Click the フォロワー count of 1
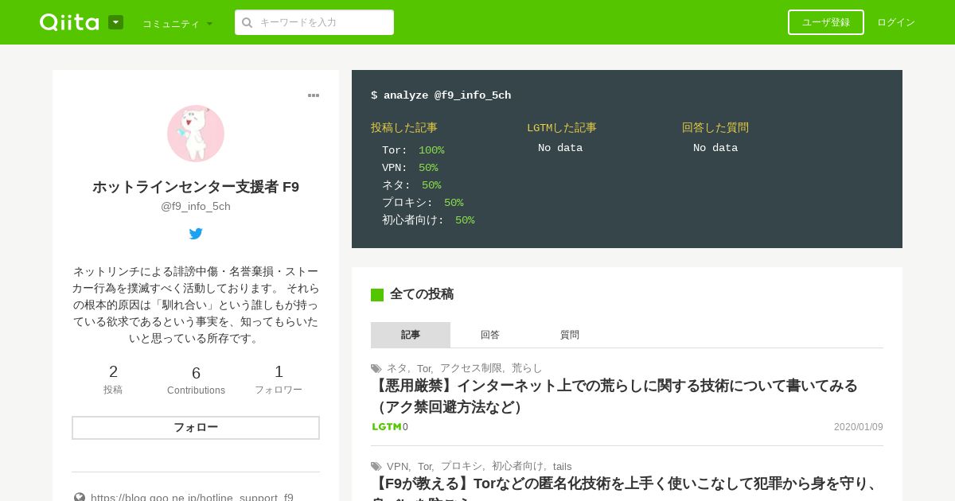The width and height of the screenshot is (955, 501). click(279, 379)
